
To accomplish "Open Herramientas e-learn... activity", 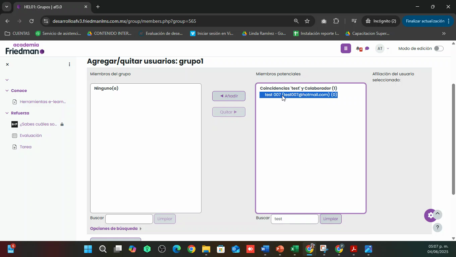I will pyautogui.click(x=43, y=102).
